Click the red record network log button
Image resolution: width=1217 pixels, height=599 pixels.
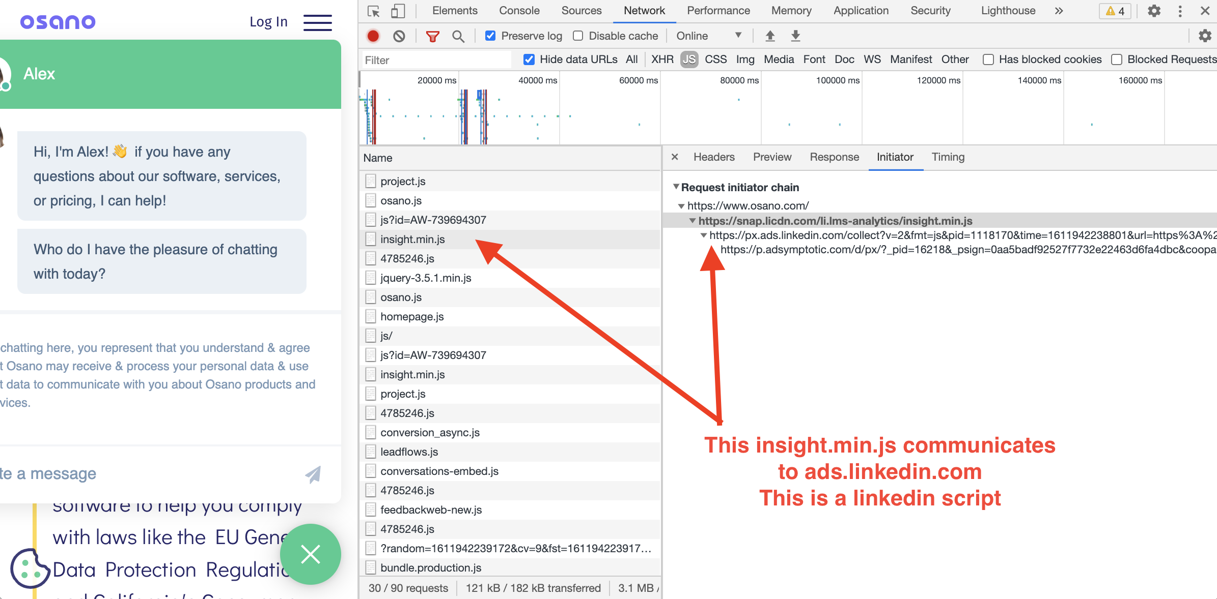373,36
